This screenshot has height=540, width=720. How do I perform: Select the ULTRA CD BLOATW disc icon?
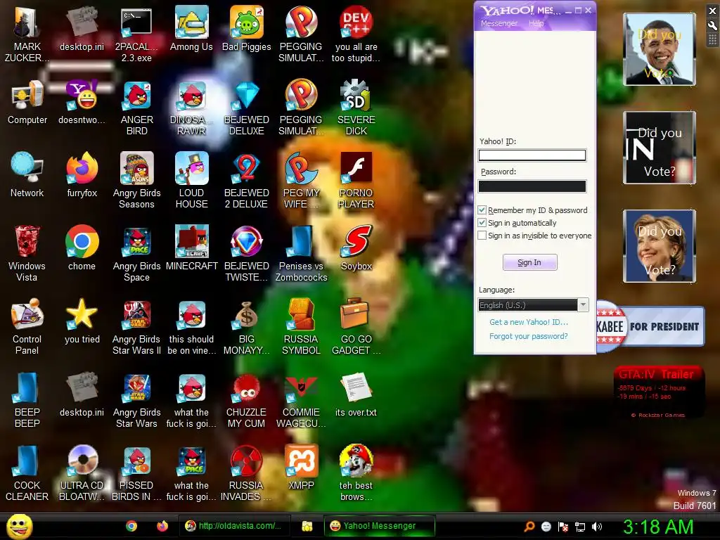pyautogui.click(x=82, y=473)
